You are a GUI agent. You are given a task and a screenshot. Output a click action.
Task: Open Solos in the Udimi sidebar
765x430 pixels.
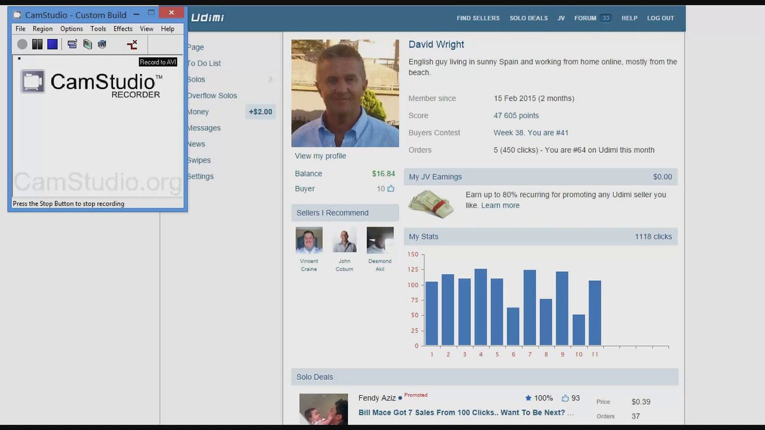coord(196,79)
